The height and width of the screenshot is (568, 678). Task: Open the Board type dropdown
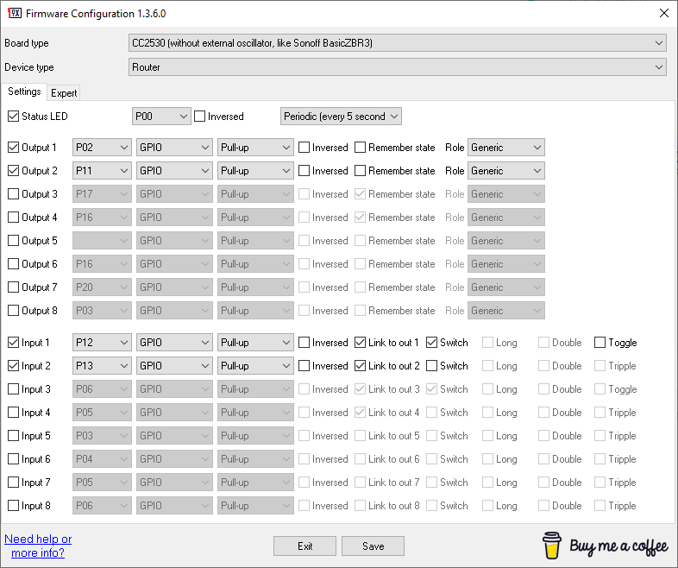[398, 43]
